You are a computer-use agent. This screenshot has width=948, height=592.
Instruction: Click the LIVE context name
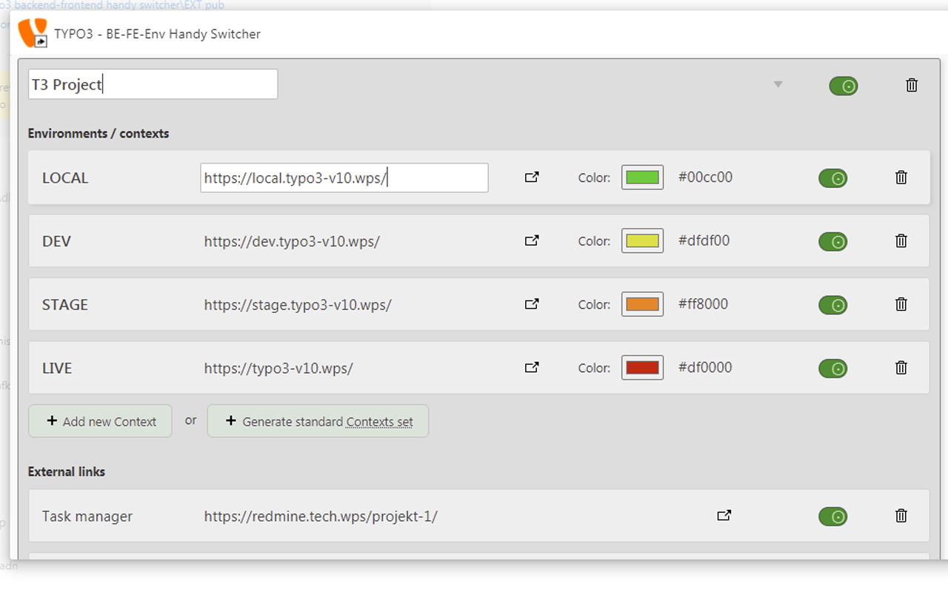point(57,368)
